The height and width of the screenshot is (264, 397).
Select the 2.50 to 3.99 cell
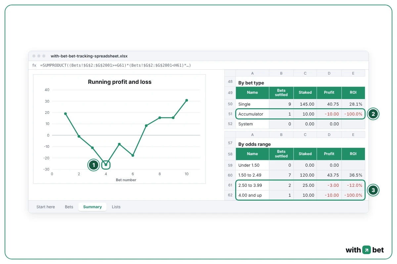(252, 185)
